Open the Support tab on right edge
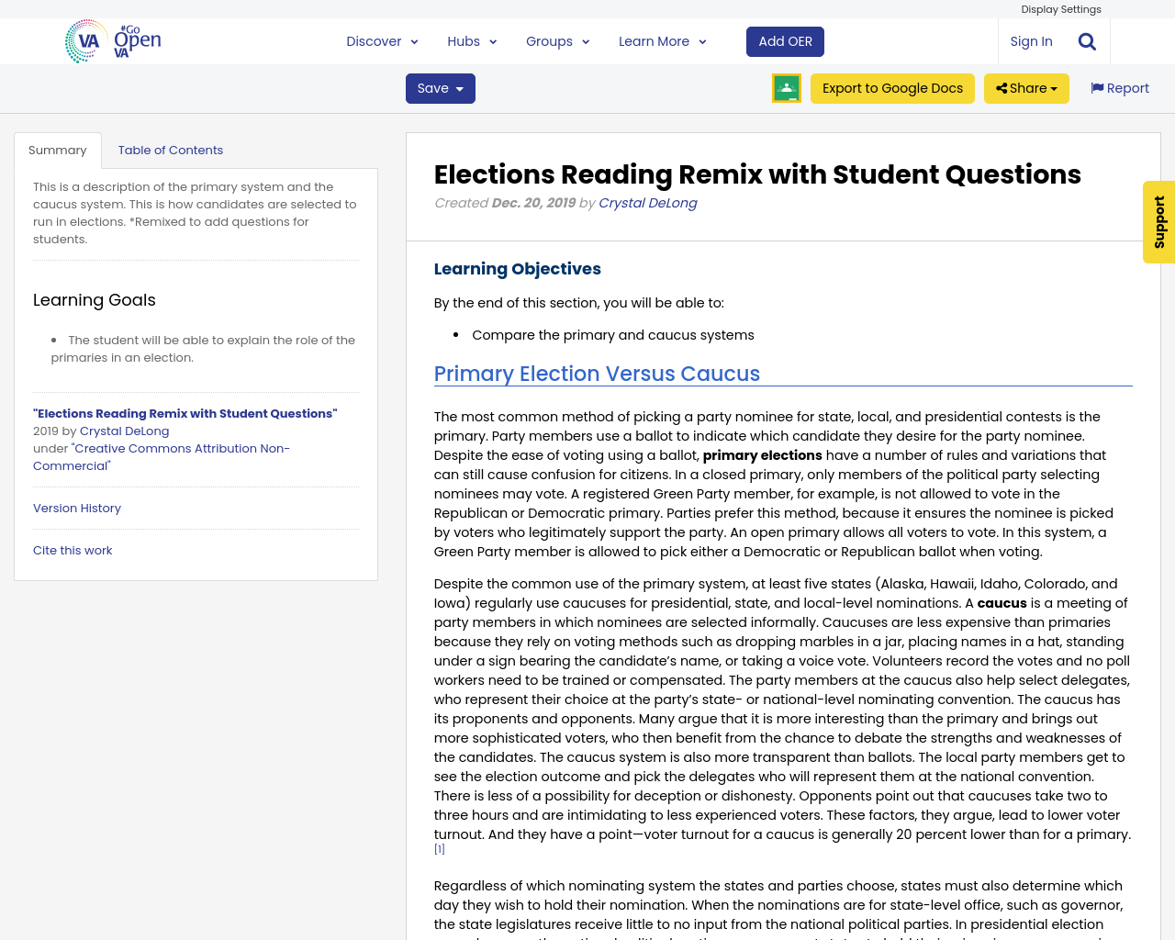The image size is (1175, 940). click(x=1157, y=222)
